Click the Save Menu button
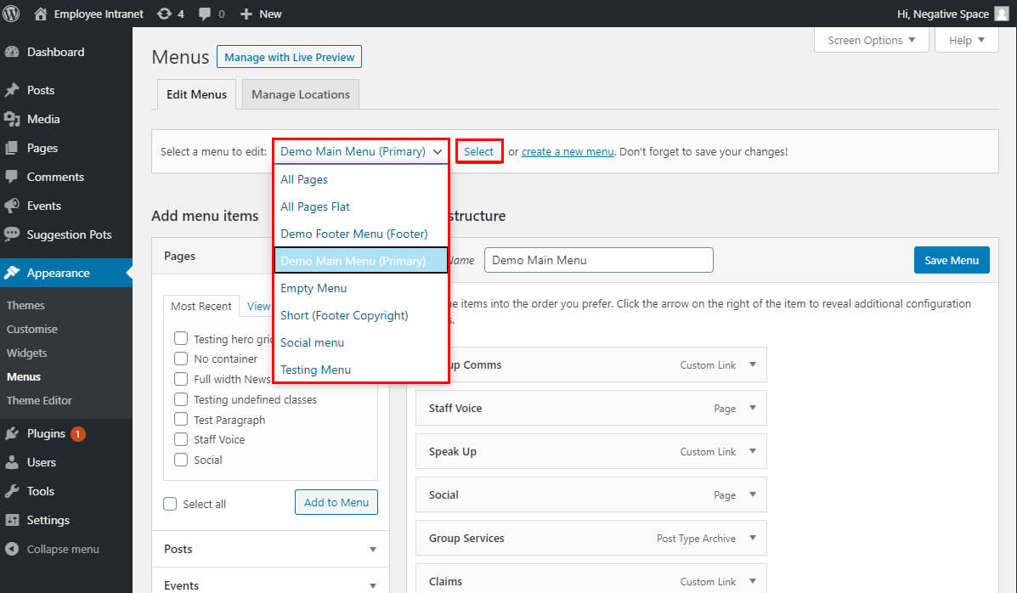Screen dimensions: 1017x593 coord(952,260)
